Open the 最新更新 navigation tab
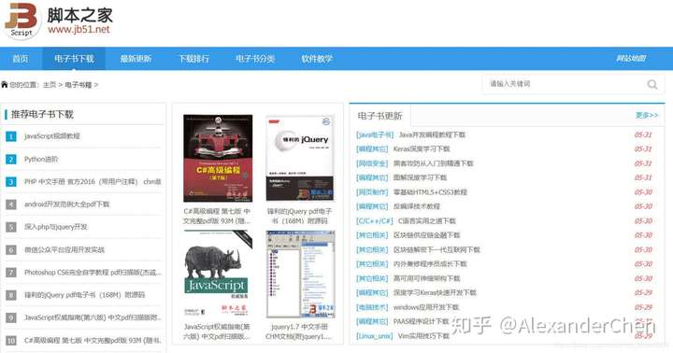 point(136,58)
